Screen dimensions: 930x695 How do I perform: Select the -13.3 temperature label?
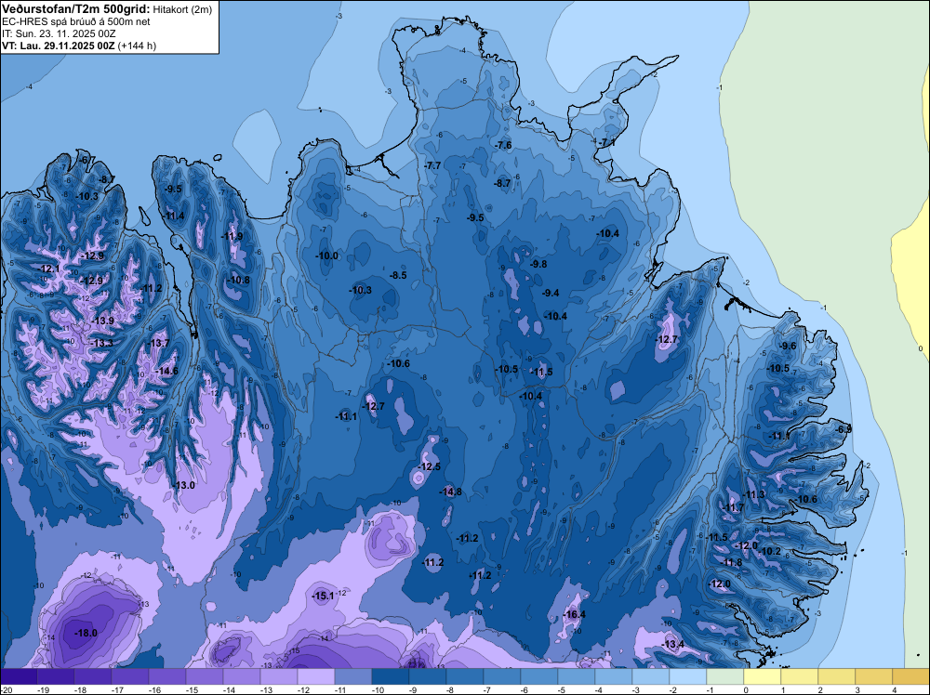pos(101,343)
